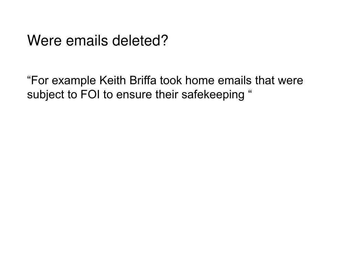Click the word 'deleted?' in the heading
The width and height of the screenshot is (352, 264).
(140, 41)
